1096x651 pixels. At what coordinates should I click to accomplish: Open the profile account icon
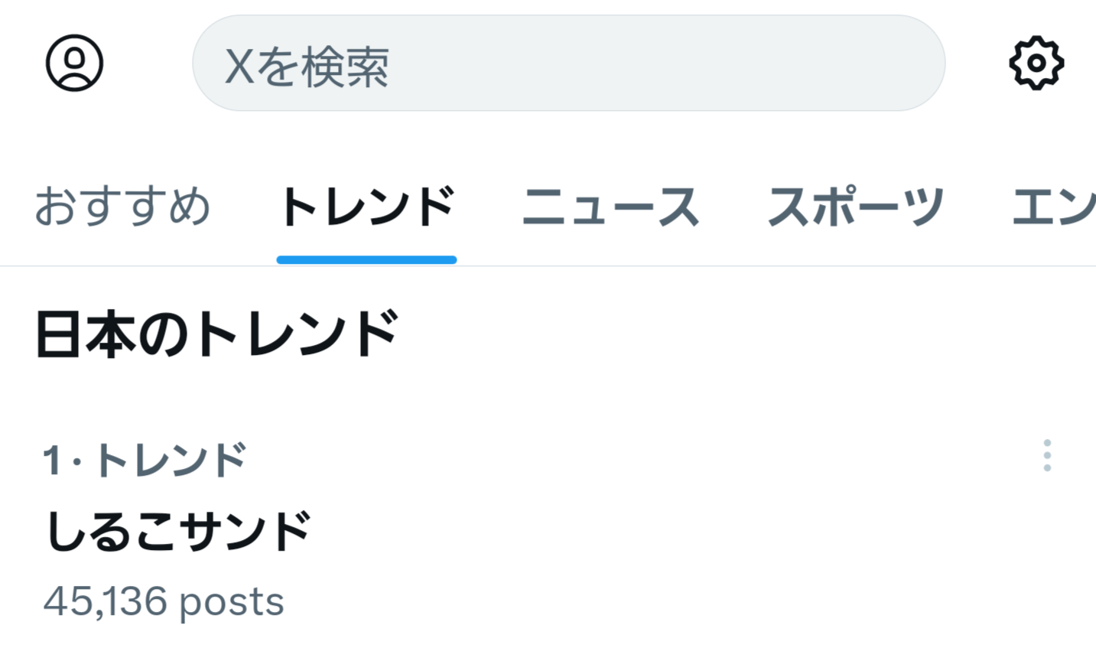74,63
